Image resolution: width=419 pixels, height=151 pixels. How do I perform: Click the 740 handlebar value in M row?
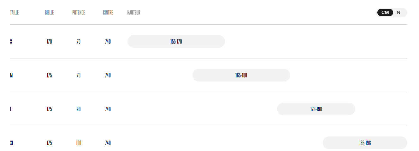pyautogui.click(x=108, y=75)
